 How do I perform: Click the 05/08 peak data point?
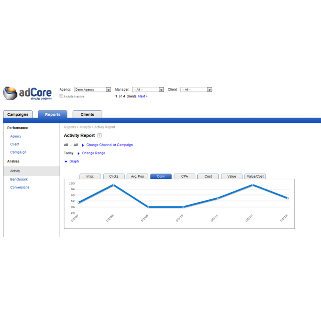[x=113, y=185]
